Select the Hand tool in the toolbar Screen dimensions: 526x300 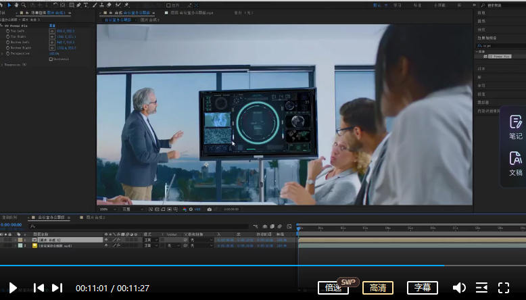(16, 5)
